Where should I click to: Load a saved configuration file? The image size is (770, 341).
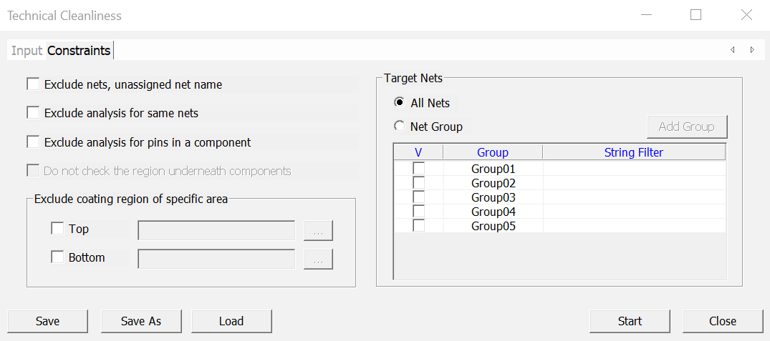coord(231,321)
